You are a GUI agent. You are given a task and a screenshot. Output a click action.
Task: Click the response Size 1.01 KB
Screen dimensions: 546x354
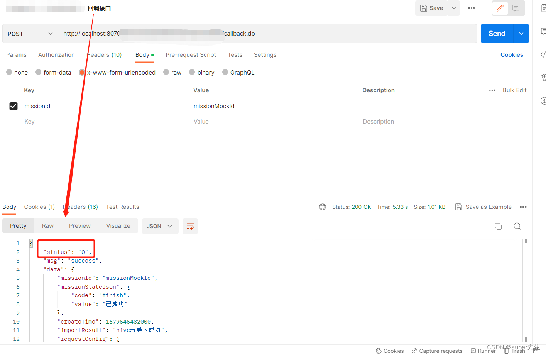(x=429, y=207)
